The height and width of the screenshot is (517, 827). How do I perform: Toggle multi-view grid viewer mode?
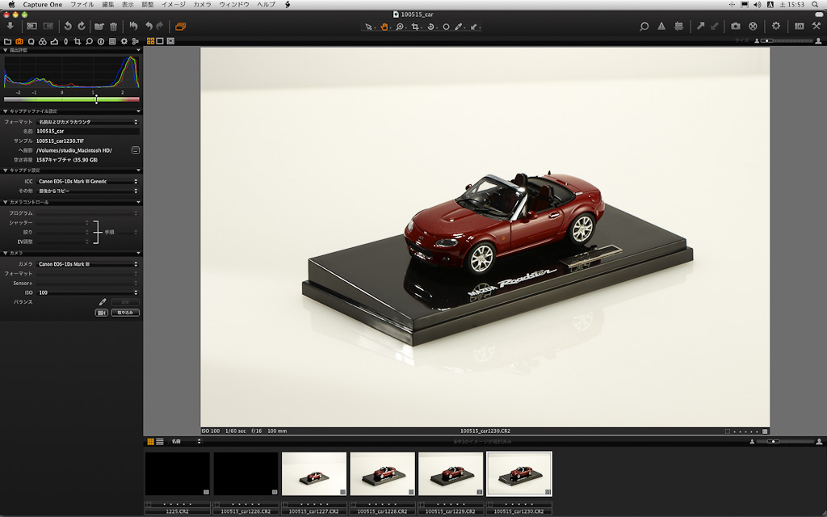[150, 40]
